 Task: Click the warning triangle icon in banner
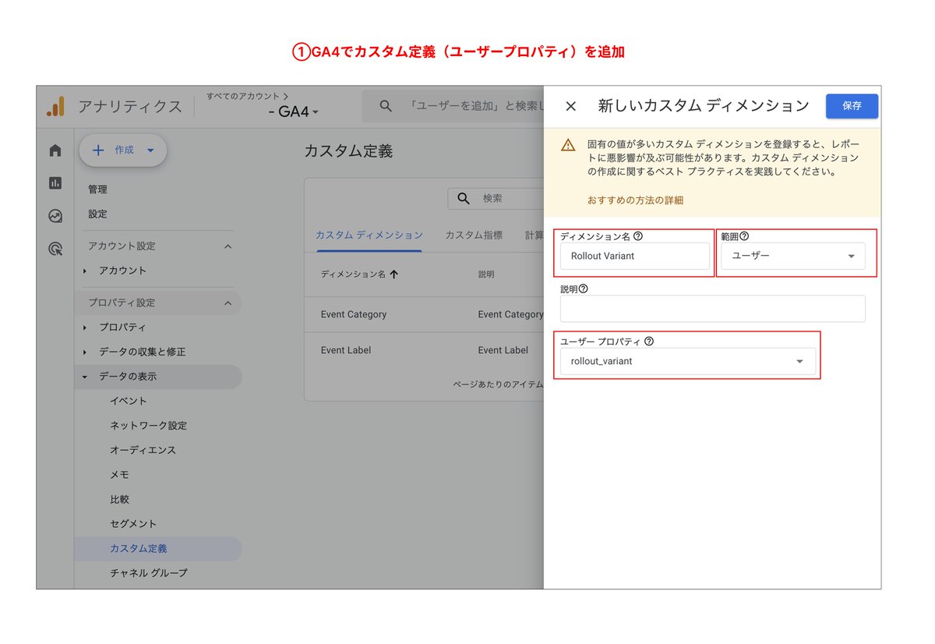pos(569,145)
